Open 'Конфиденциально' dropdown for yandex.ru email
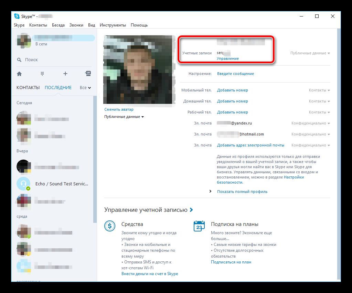The width and height of the screenshot is (352, 293). (x=310, y=123)
